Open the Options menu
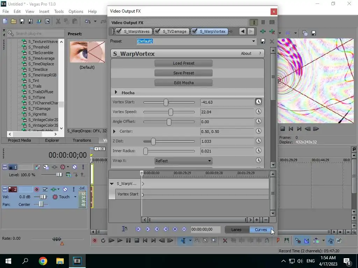This screenshot has height=268, width=358. point(76,12)
